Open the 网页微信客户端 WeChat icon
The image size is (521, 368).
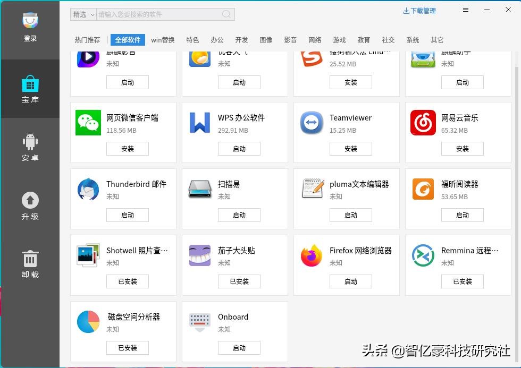88,123
